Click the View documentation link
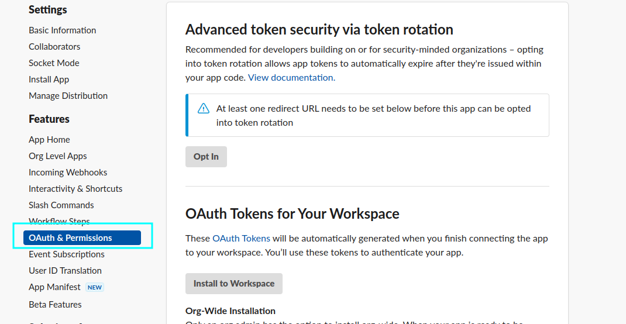626x324 pixels. (291, 77)
